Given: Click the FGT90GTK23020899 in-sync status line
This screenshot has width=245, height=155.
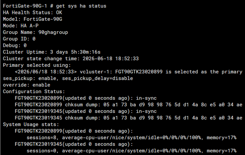Looking at the screenshot, I should (x=86, y=98).
